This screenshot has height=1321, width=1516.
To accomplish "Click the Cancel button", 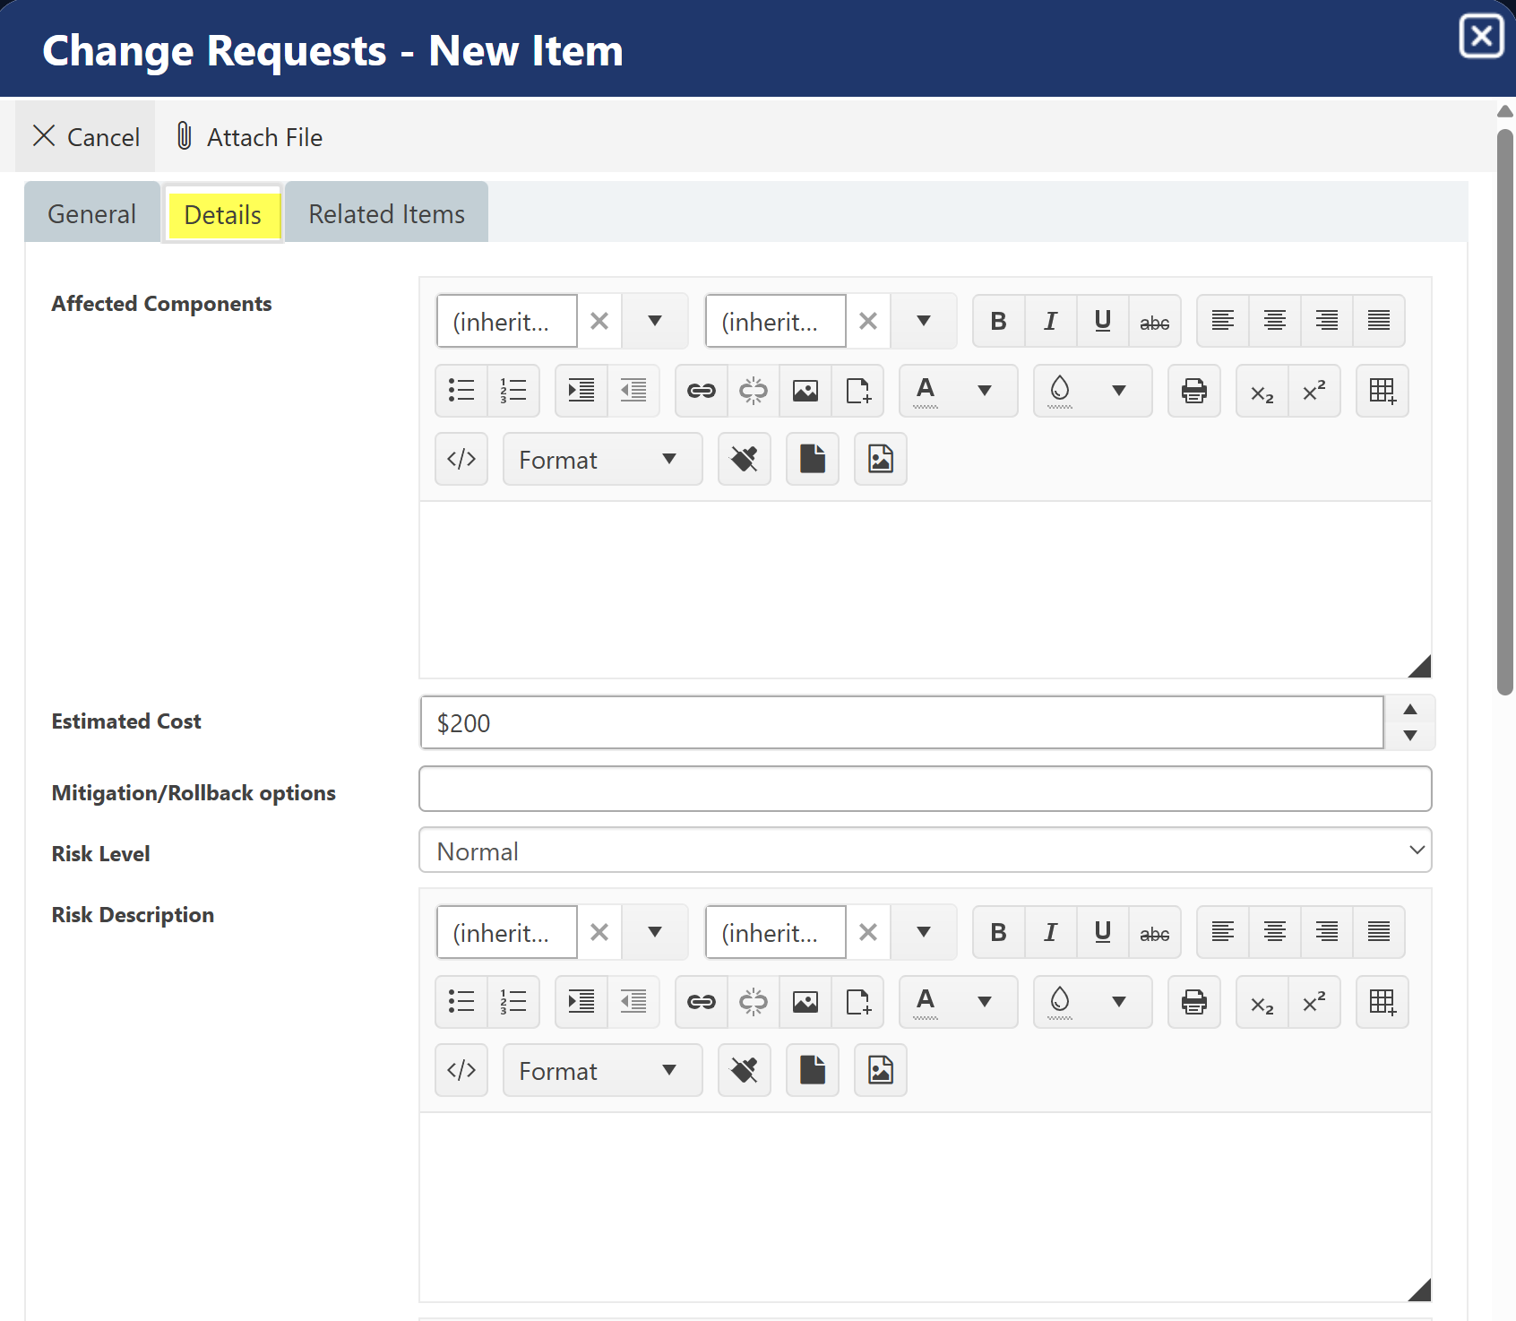I will (86, 137).
